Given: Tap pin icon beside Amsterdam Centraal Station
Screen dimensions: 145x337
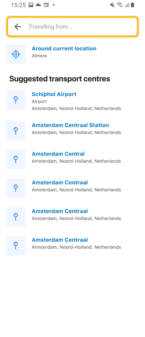Looking at the screenshot, I should pos(15,131).
